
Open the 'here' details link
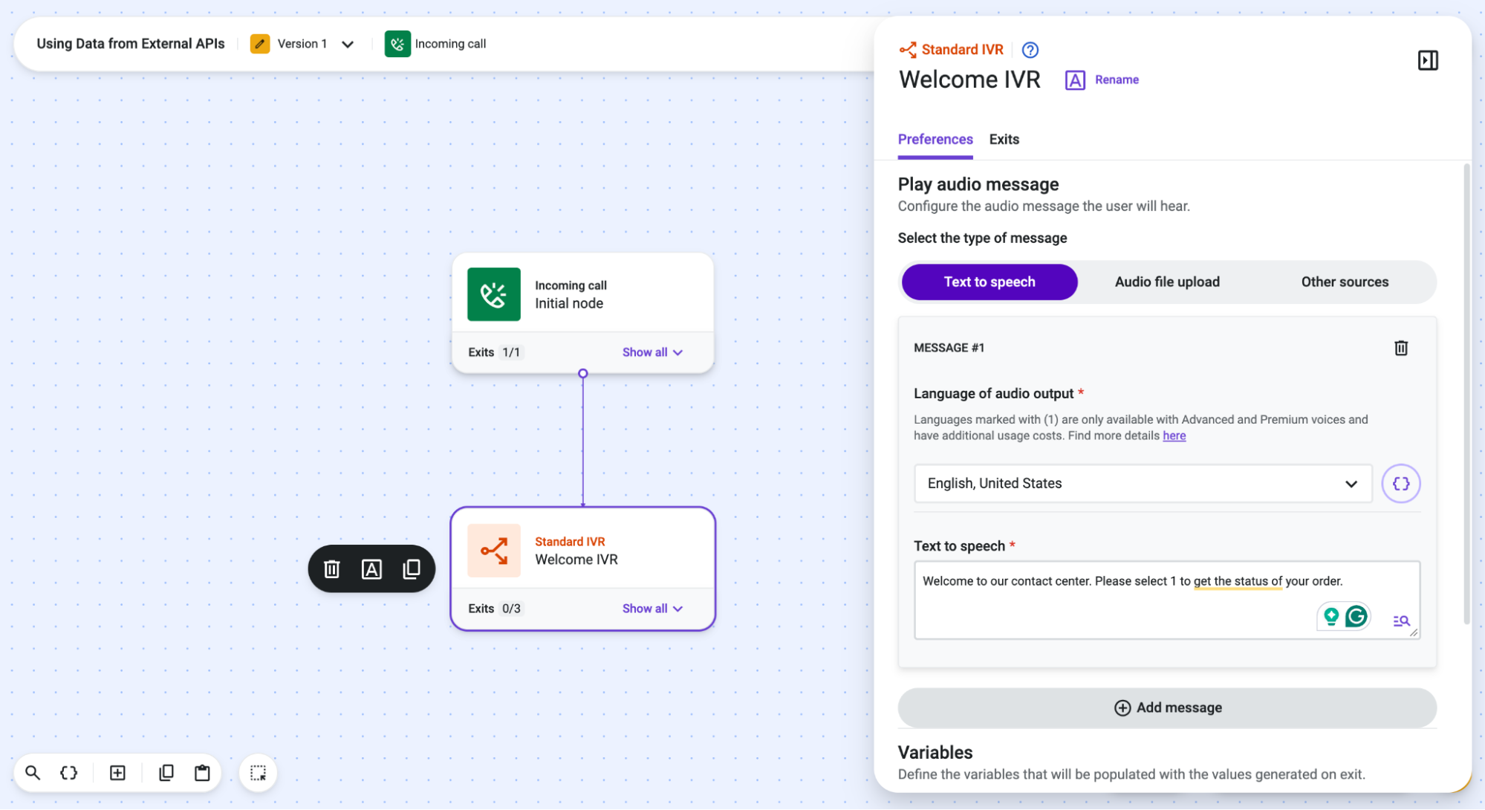[x=1174, y=435]
